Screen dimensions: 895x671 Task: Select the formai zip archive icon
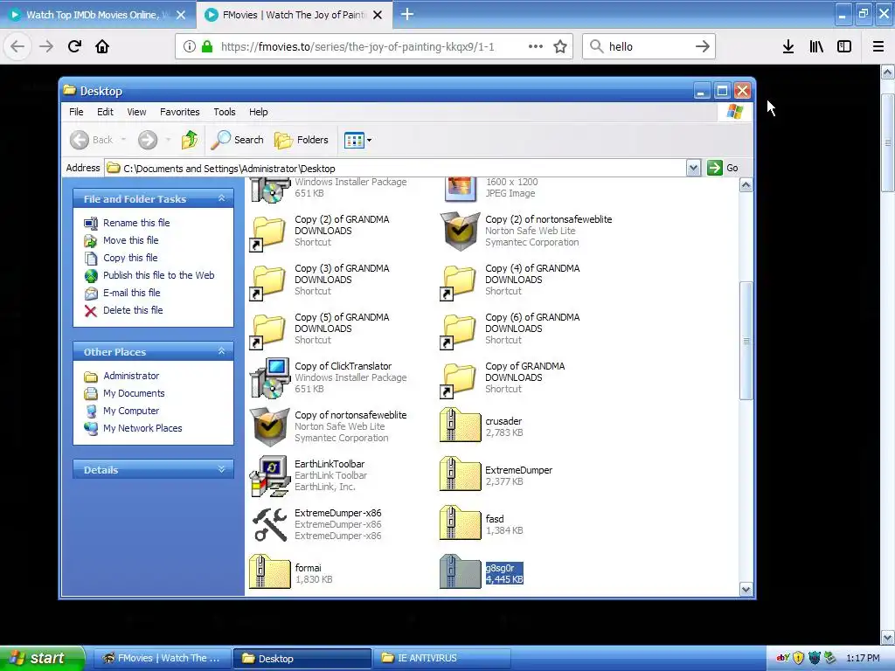click(269, 571)
